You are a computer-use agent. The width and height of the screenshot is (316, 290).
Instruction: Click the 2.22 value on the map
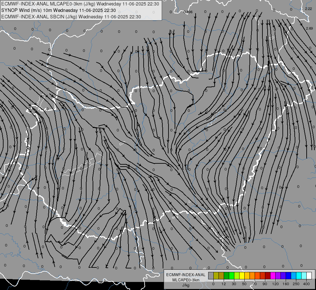[308, 9]
